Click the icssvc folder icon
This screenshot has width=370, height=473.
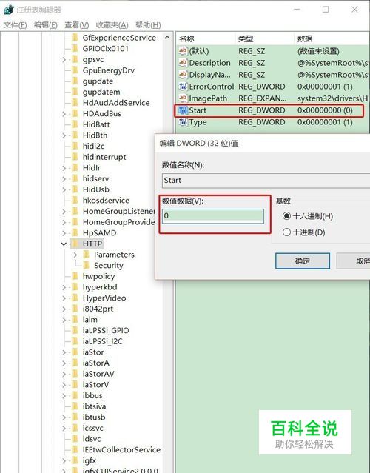pyautogui.click(x=75, y=428)
